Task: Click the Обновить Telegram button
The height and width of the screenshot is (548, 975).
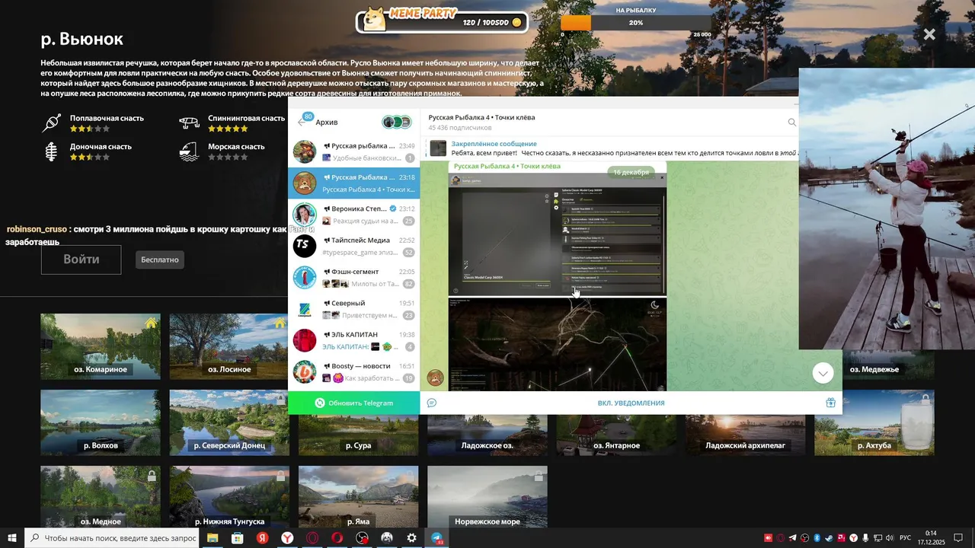Action: point(354,403)
